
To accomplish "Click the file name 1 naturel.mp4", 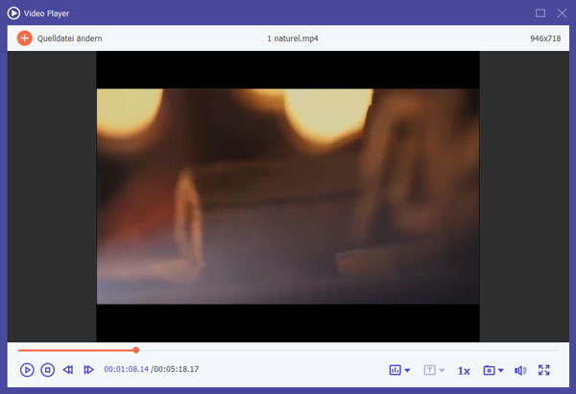I will pos(293,38).
